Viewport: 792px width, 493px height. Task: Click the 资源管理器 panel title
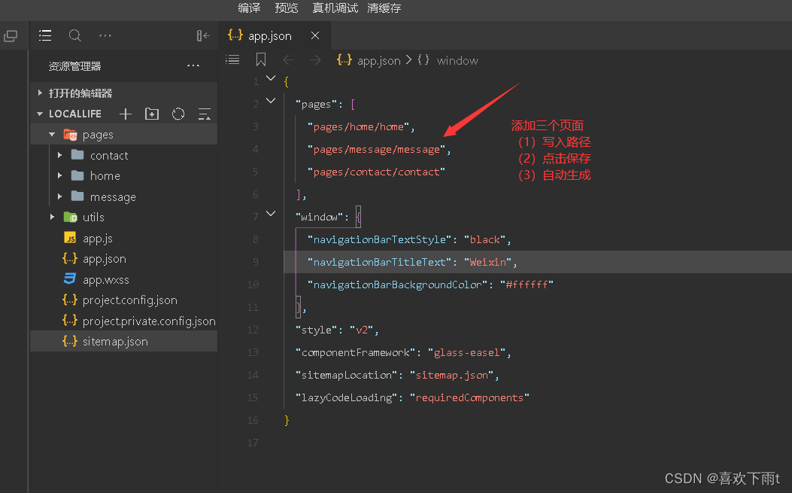point(74,66)
